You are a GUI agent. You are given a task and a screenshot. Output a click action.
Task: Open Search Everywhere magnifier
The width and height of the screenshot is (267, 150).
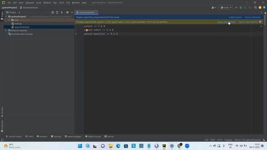[x=255, y=7]
